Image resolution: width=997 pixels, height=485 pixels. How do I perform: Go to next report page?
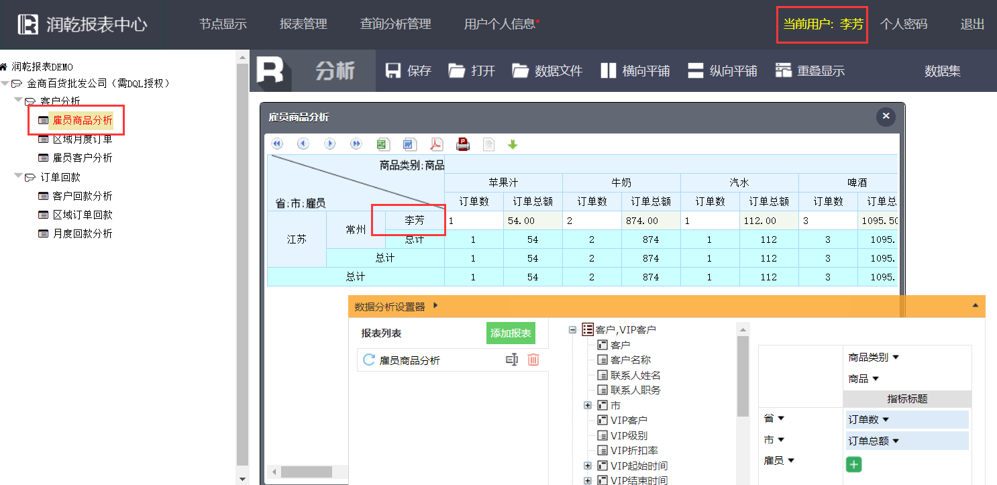(330, 144)
